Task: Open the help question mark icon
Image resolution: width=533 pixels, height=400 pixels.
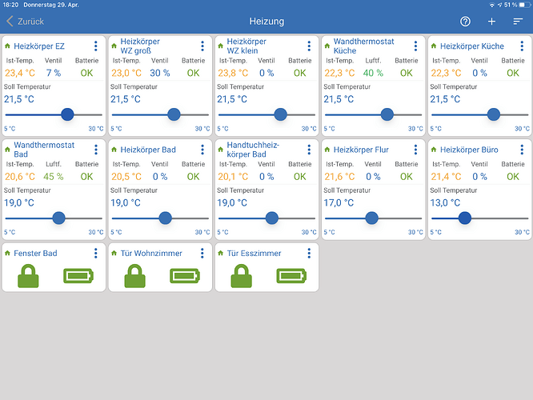Action: coord(466,22)
